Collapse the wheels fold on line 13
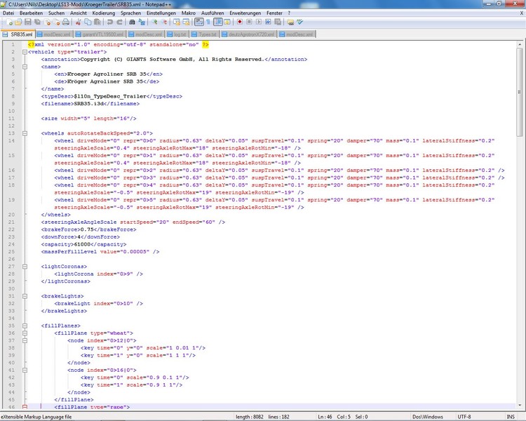This screenshot has width=526, height=421. [x=25, y=133]
